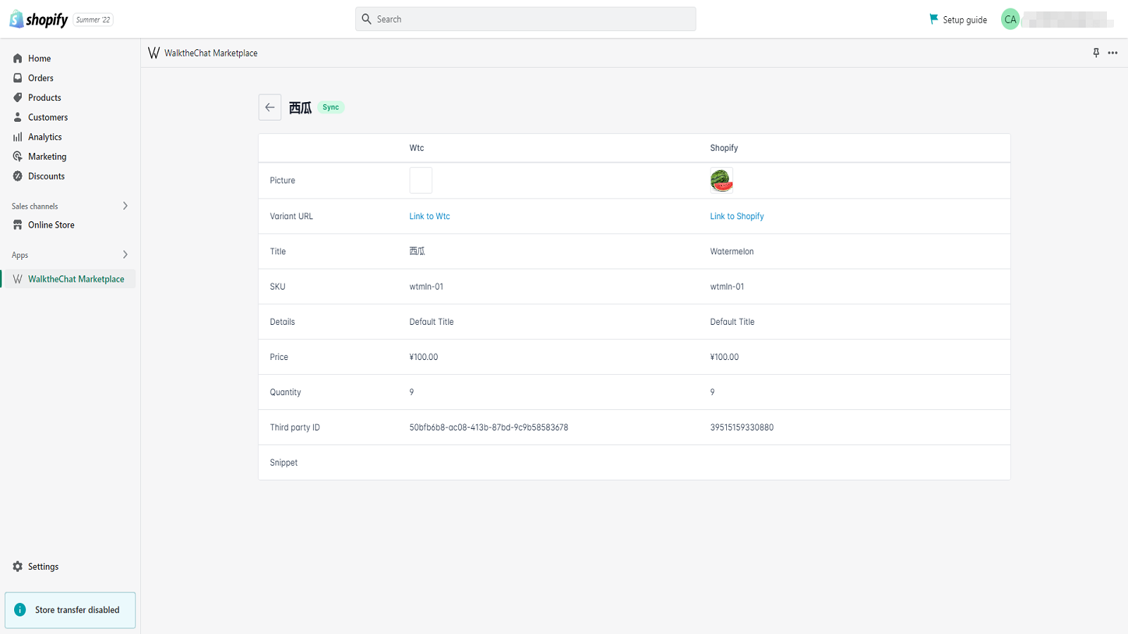Click the info icon on Store transfer disabled
The height and width of the screenshot is (634, 1128).
(x=20, y=609)
